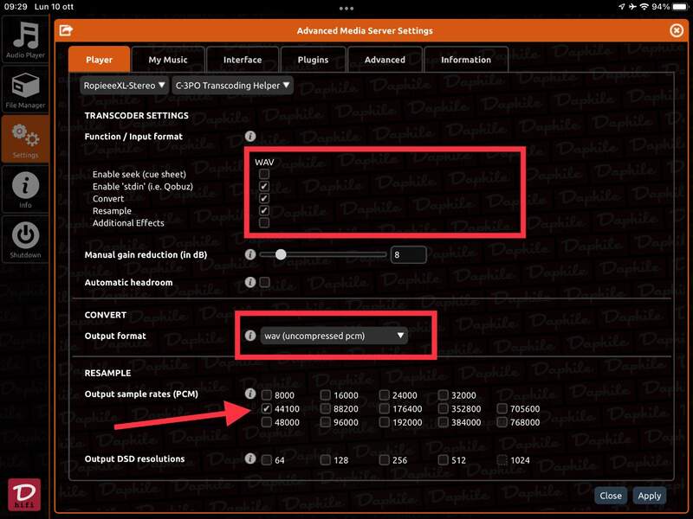Click info icon next to Output DSD resolutions

tap(250, 459)
